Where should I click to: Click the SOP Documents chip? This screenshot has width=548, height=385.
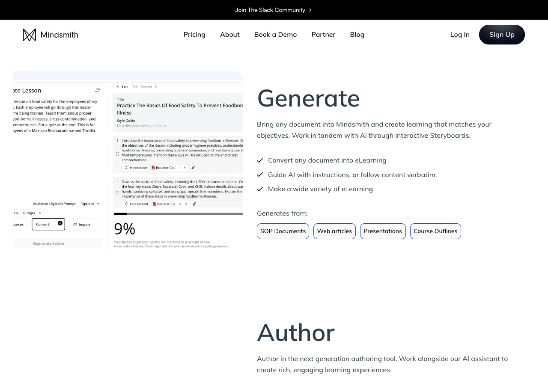click(x=283, y=231)
